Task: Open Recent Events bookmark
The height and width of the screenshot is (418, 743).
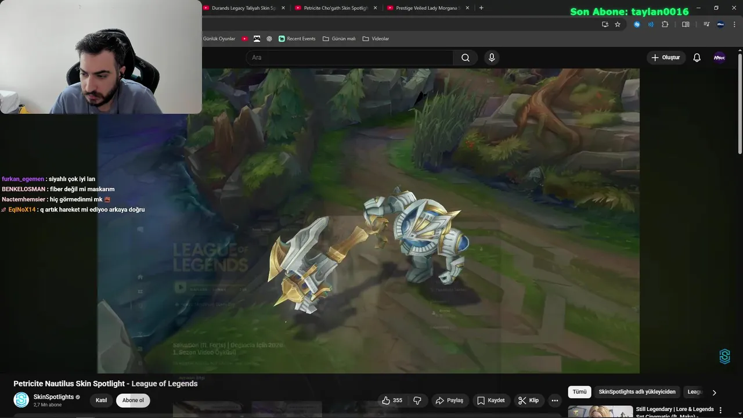Action: click(x=297, y=39)
